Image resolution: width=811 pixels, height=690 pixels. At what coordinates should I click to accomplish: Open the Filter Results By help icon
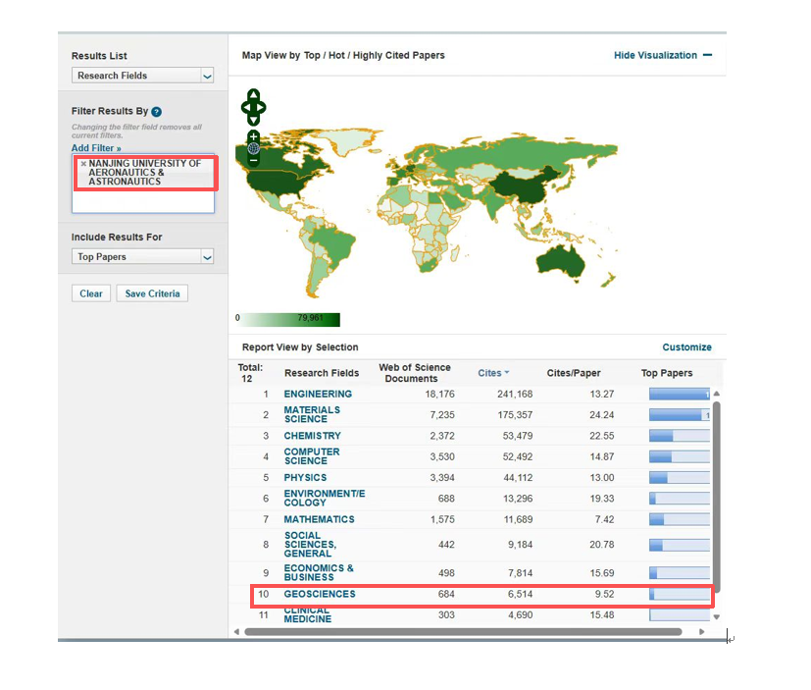tap(157, 112)
